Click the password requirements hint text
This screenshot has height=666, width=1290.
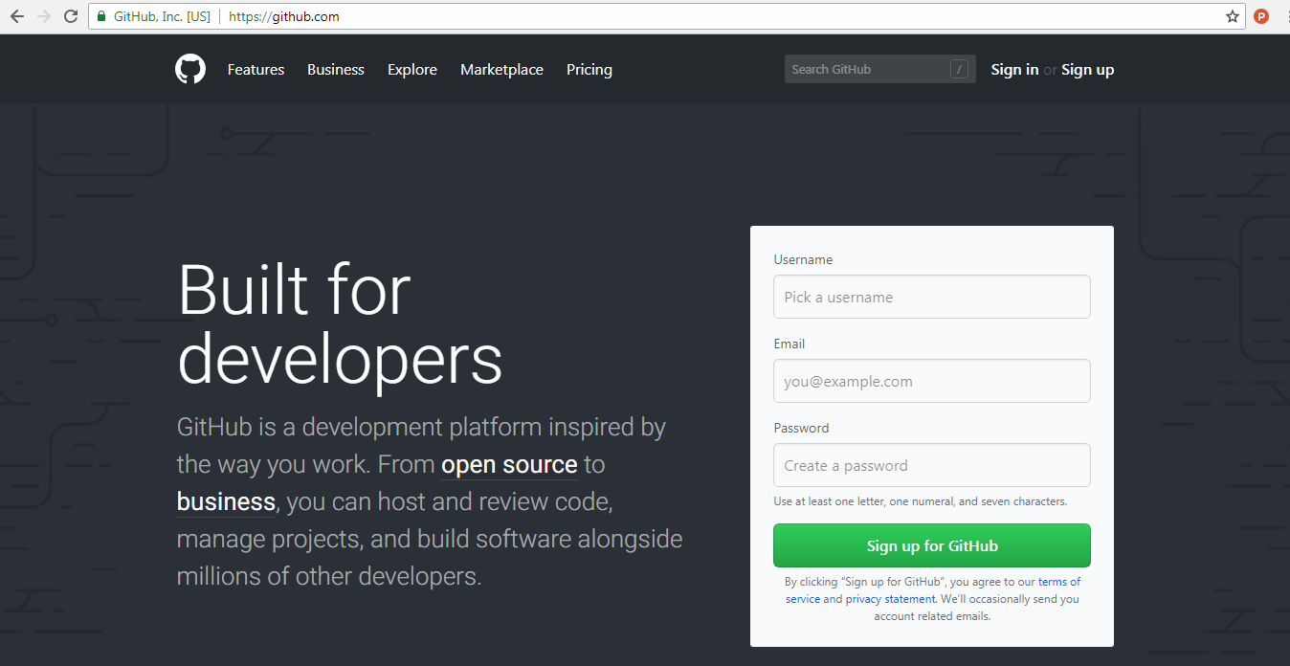pyautogui.click(x=920, y=501)
